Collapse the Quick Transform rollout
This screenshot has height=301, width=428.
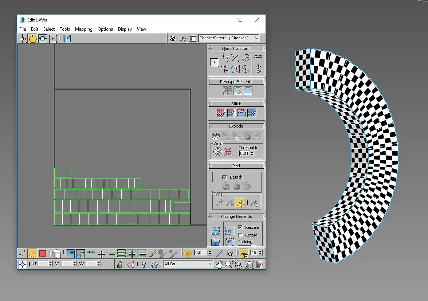tap(211, 48)
